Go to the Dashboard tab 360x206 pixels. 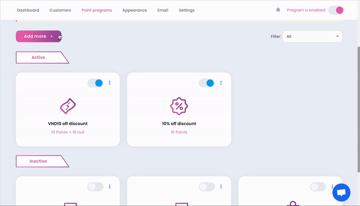pos(28,10)
